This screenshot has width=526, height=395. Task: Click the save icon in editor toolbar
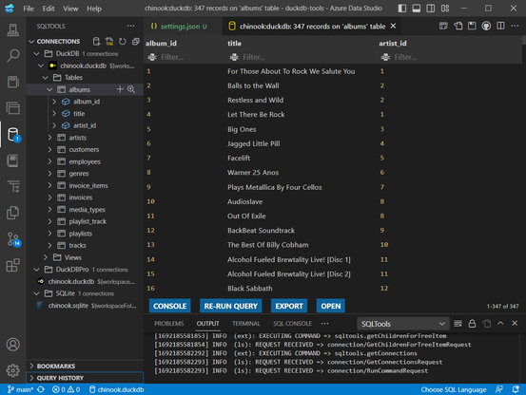(472, 26)
